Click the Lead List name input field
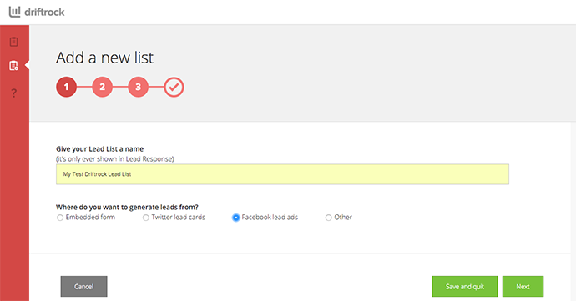The width and height of the screenshot is (576, 301). pyautogui.click(x=282, y=174)
